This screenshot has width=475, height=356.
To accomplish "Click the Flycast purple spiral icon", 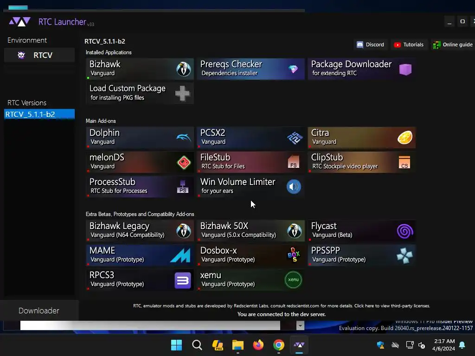I will tap(405, 231).
